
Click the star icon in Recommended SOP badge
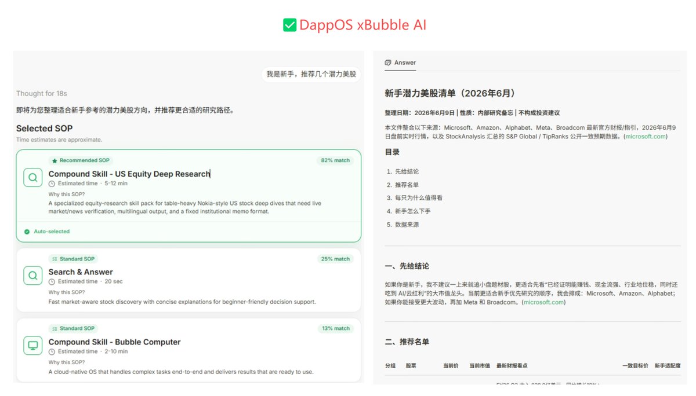55,160
